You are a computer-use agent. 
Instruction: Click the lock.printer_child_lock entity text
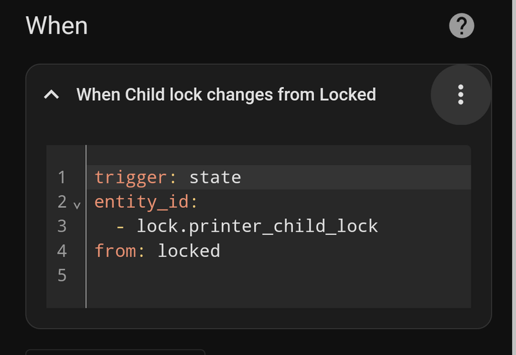coord(257,226)
